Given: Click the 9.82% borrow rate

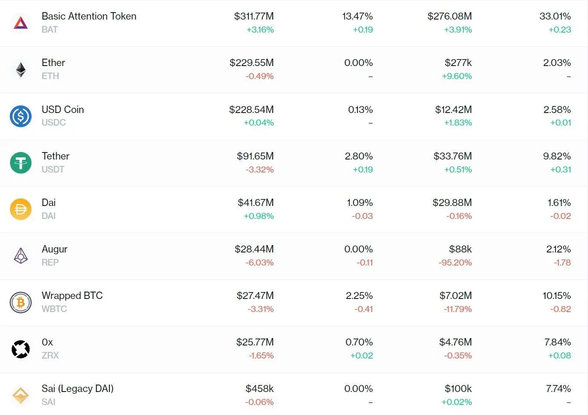Looking at the screenshot, I should point(557,156).
